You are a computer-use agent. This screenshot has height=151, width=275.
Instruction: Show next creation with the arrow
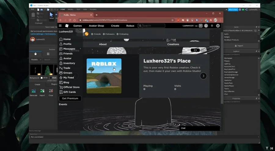[203, 76]
